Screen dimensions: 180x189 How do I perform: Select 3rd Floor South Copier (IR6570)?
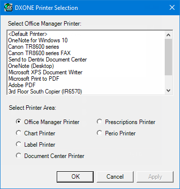pyautogui.click(x=86, y=92)
